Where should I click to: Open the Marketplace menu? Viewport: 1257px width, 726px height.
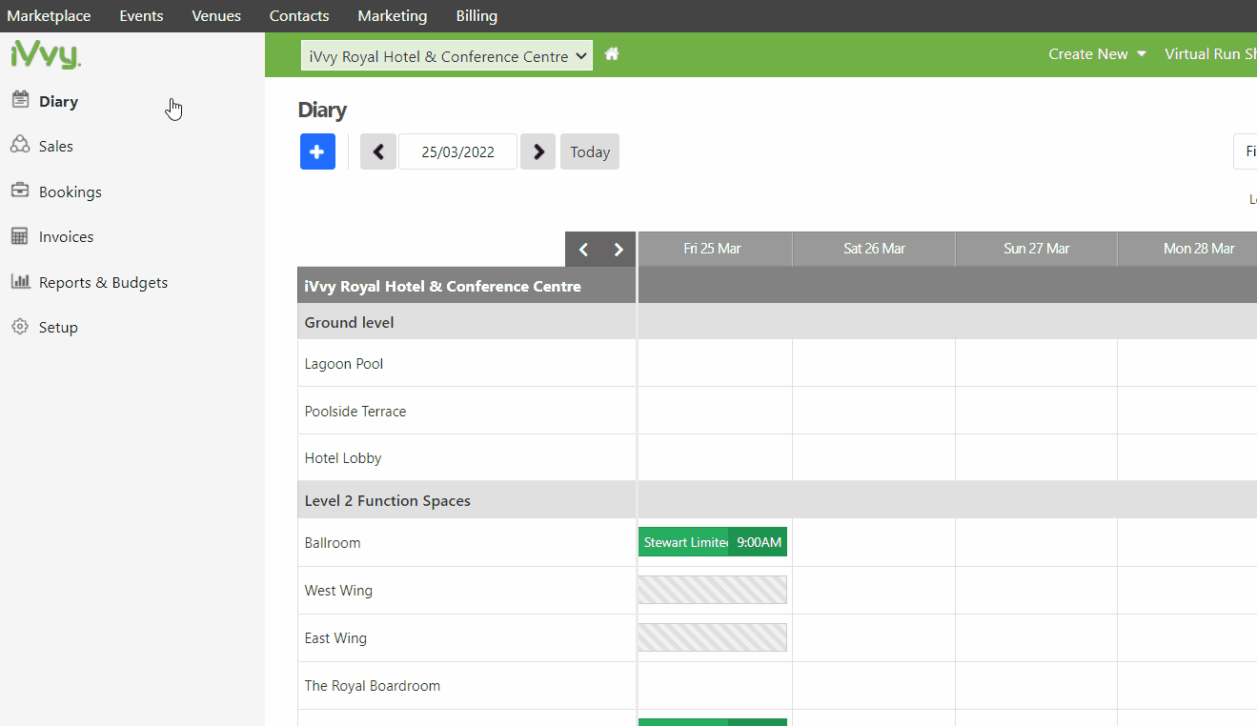[x=49, y=16]
